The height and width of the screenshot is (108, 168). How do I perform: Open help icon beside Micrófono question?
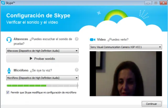(77, 70)
